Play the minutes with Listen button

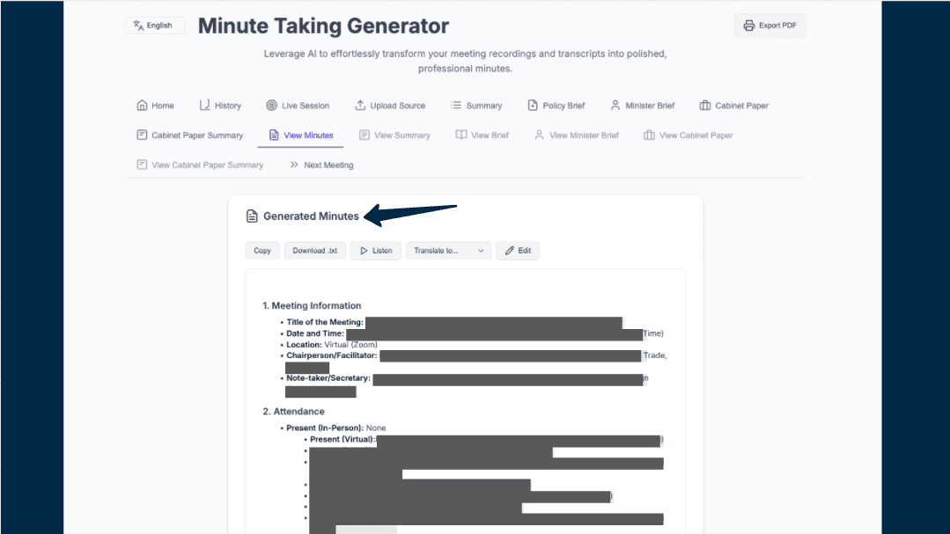coord(376,251)
